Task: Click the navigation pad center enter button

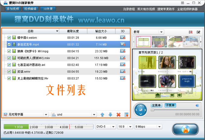Action: (x=141, y=110)
